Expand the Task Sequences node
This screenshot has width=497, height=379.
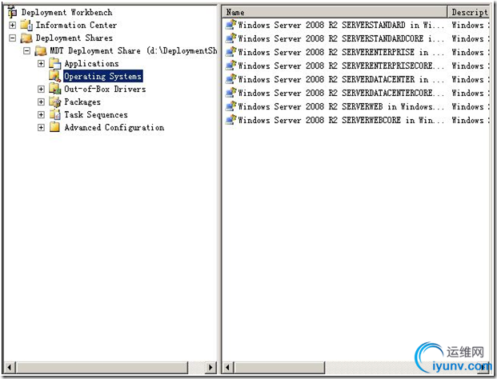point(41,114)
